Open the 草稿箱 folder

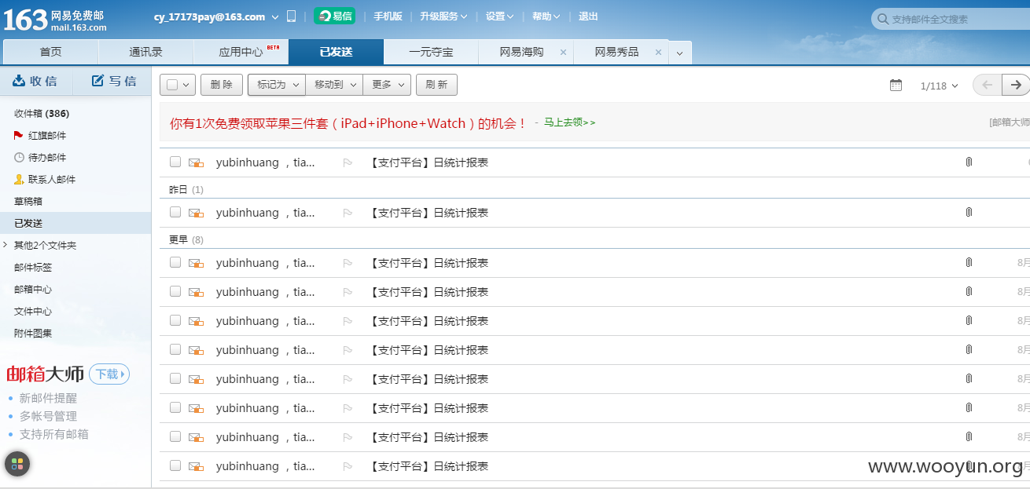coord(28,202)
